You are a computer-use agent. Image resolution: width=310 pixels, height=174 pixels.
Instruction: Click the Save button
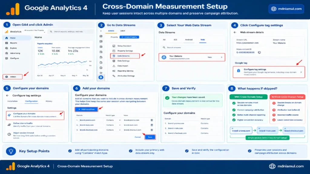point(150,137)
